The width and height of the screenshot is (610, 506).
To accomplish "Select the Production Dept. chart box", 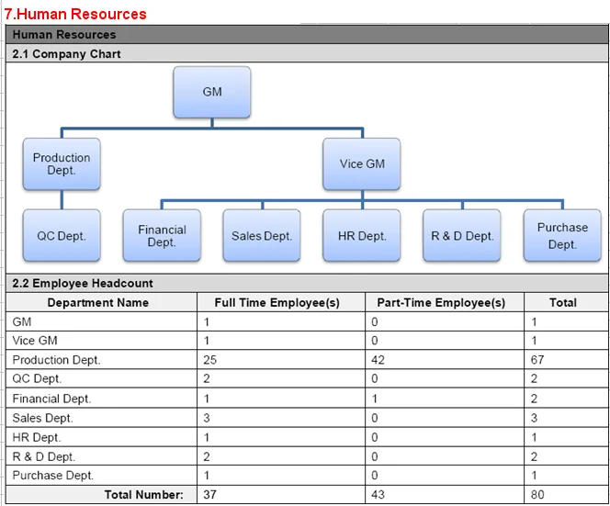I will 62,163.
